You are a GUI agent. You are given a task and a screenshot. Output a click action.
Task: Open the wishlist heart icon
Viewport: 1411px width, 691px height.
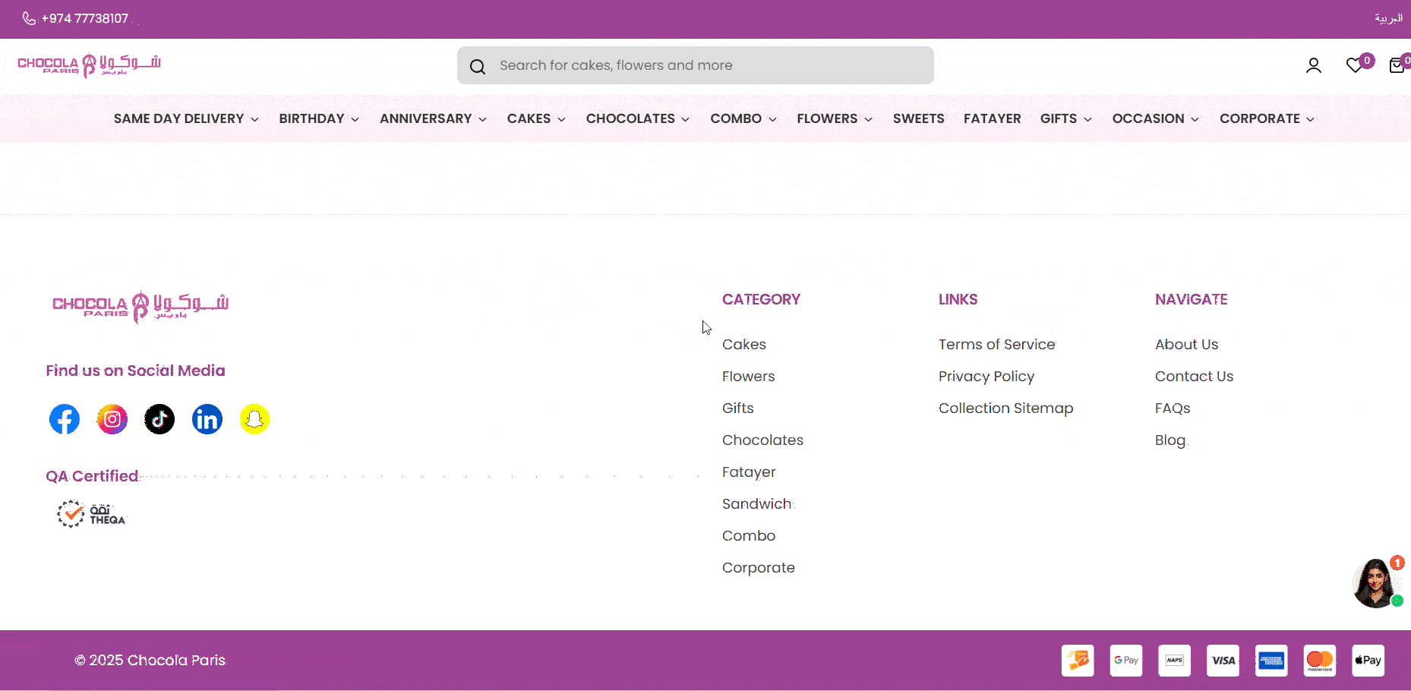pos(1354,66)
